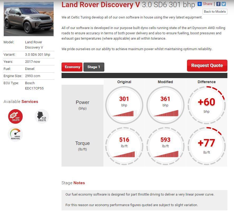The image size is (234, 213).
Task: Click the +77 lb/ft difference gauge
Action: tap(207, 146)
